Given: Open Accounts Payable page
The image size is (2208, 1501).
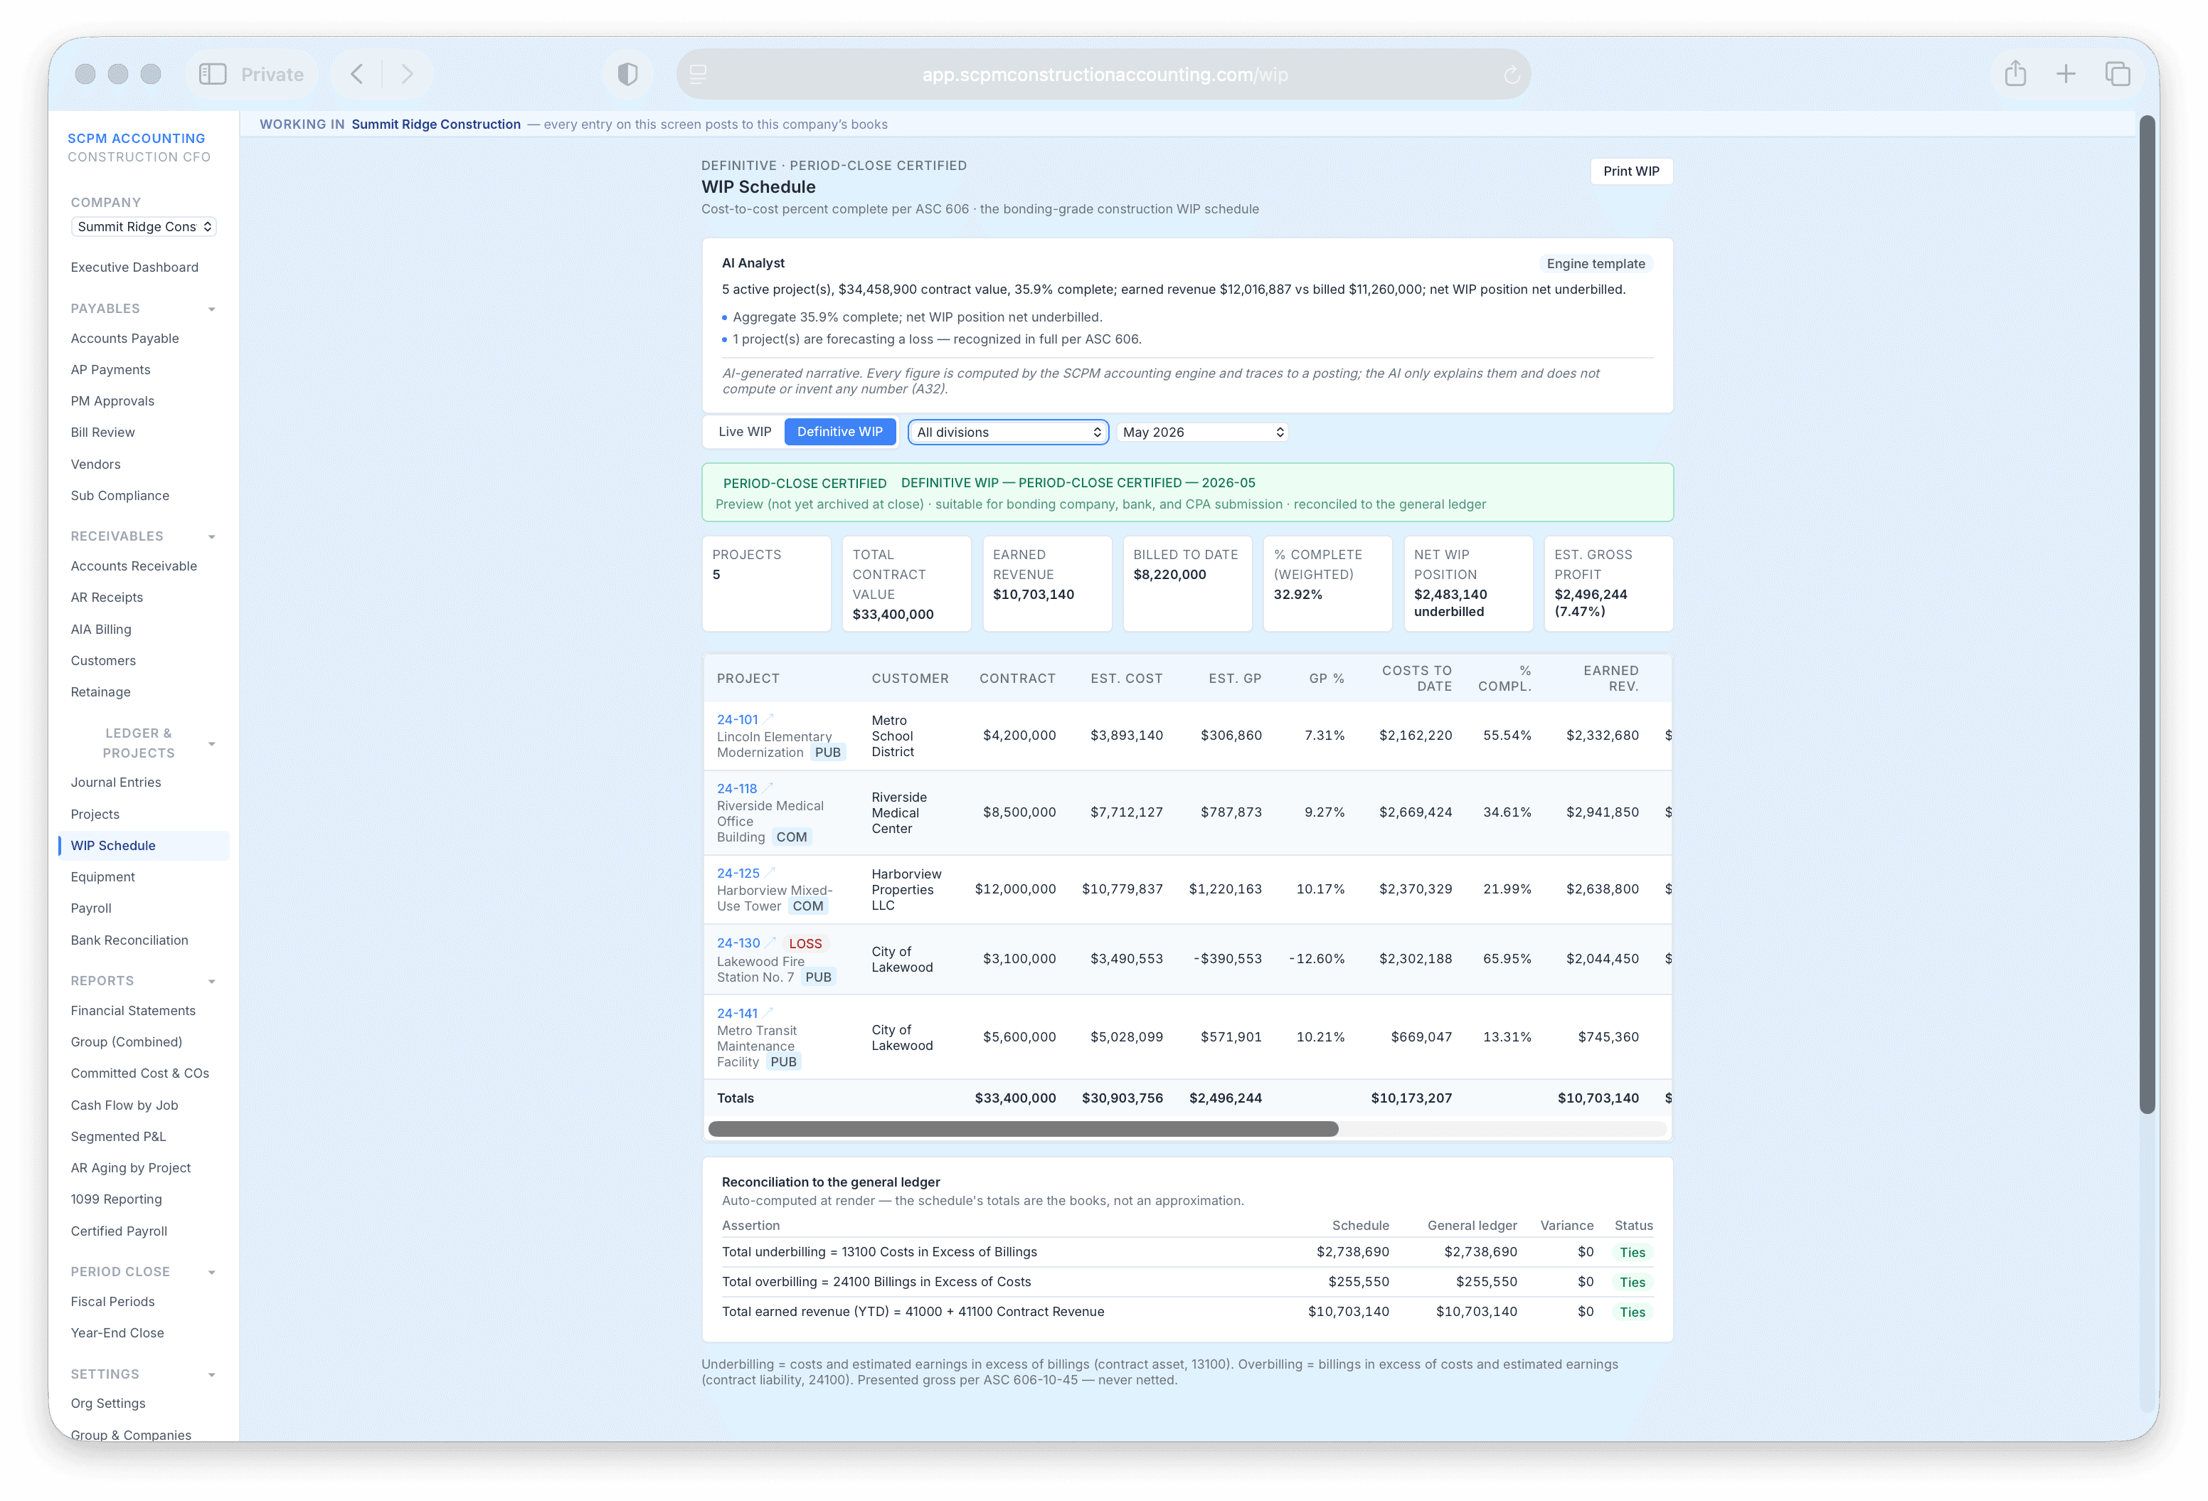Looking at the screenshot, I should [124, 338].
